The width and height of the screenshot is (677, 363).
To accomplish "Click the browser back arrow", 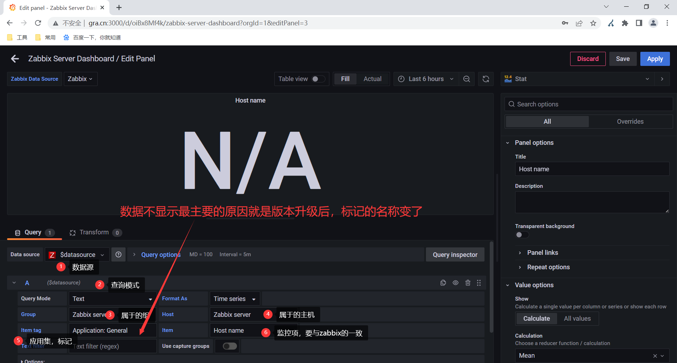I will [10, 23].
